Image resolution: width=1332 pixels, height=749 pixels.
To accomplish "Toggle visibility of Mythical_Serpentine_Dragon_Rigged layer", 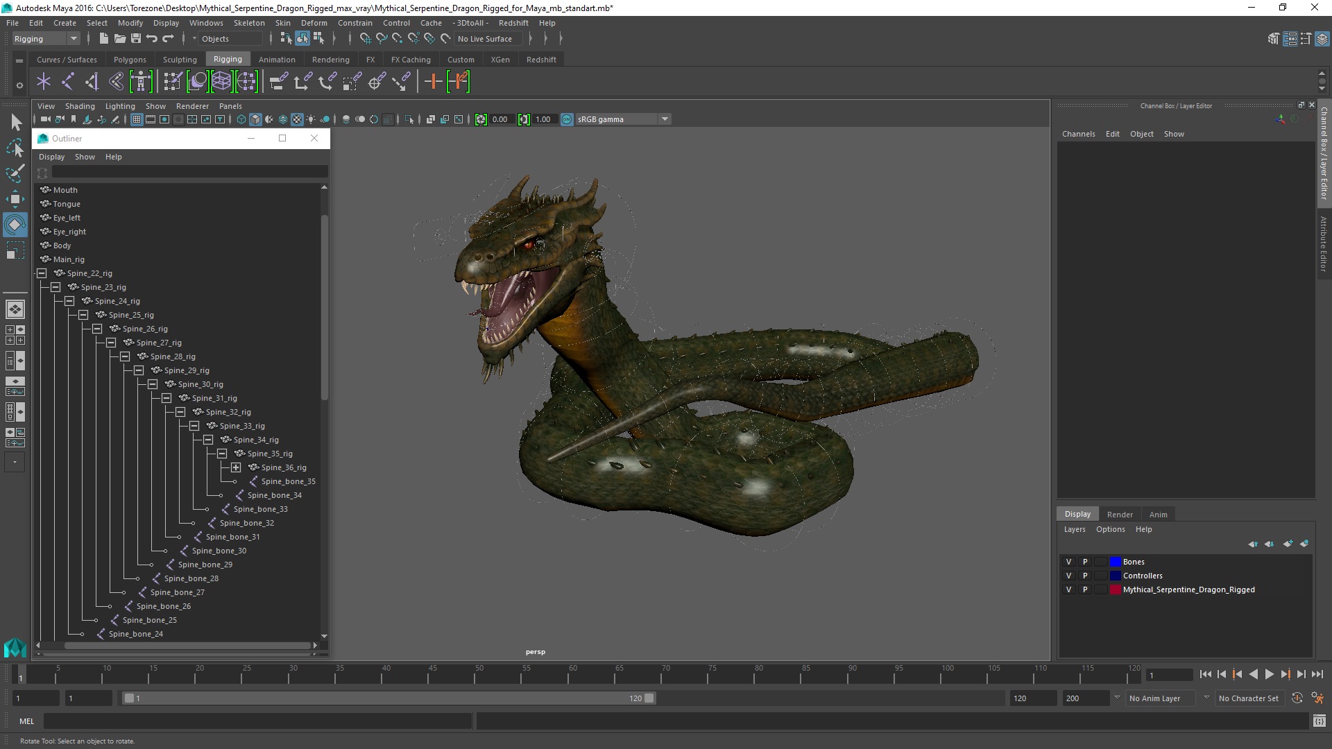I will coord(1068,589).
